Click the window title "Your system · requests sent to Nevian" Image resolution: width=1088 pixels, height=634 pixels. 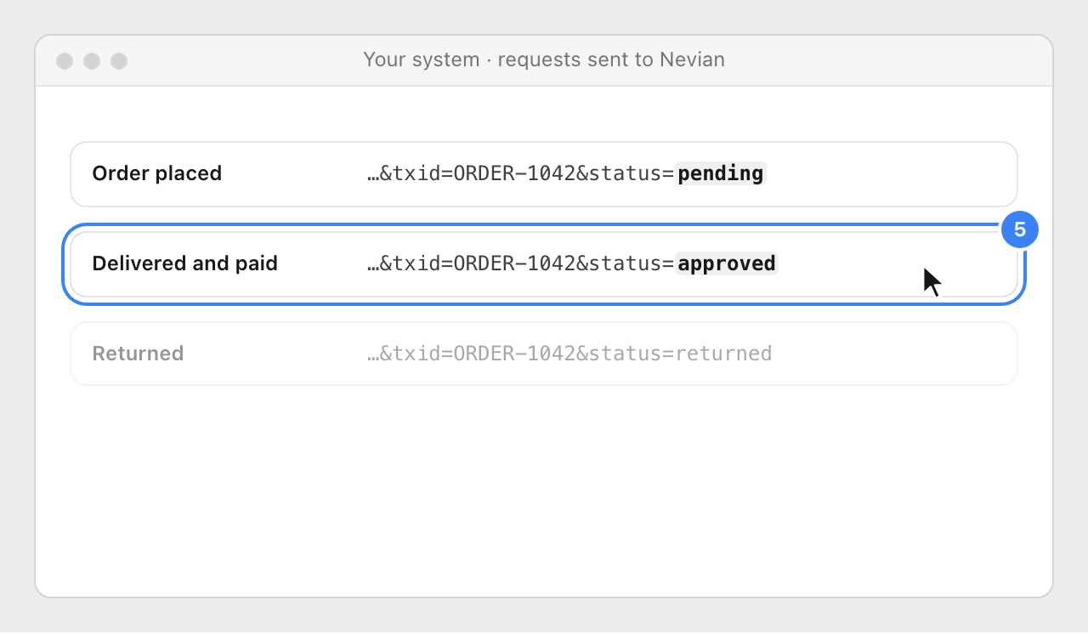coord(544,60)
